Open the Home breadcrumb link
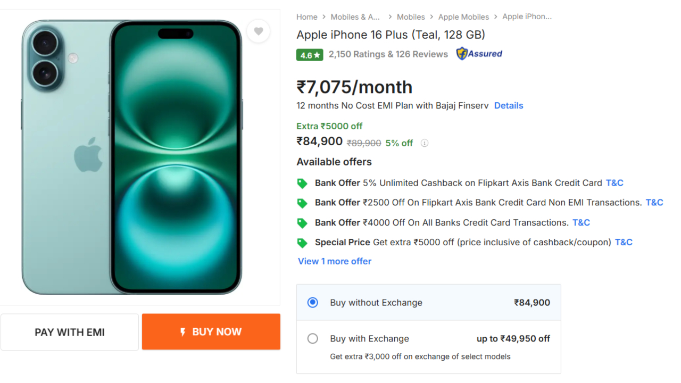 pos(307,17)
